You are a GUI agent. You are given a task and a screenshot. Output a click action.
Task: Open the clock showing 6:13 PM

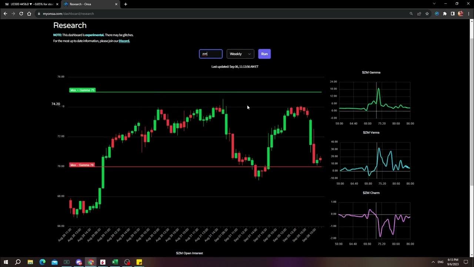[453, 262]
